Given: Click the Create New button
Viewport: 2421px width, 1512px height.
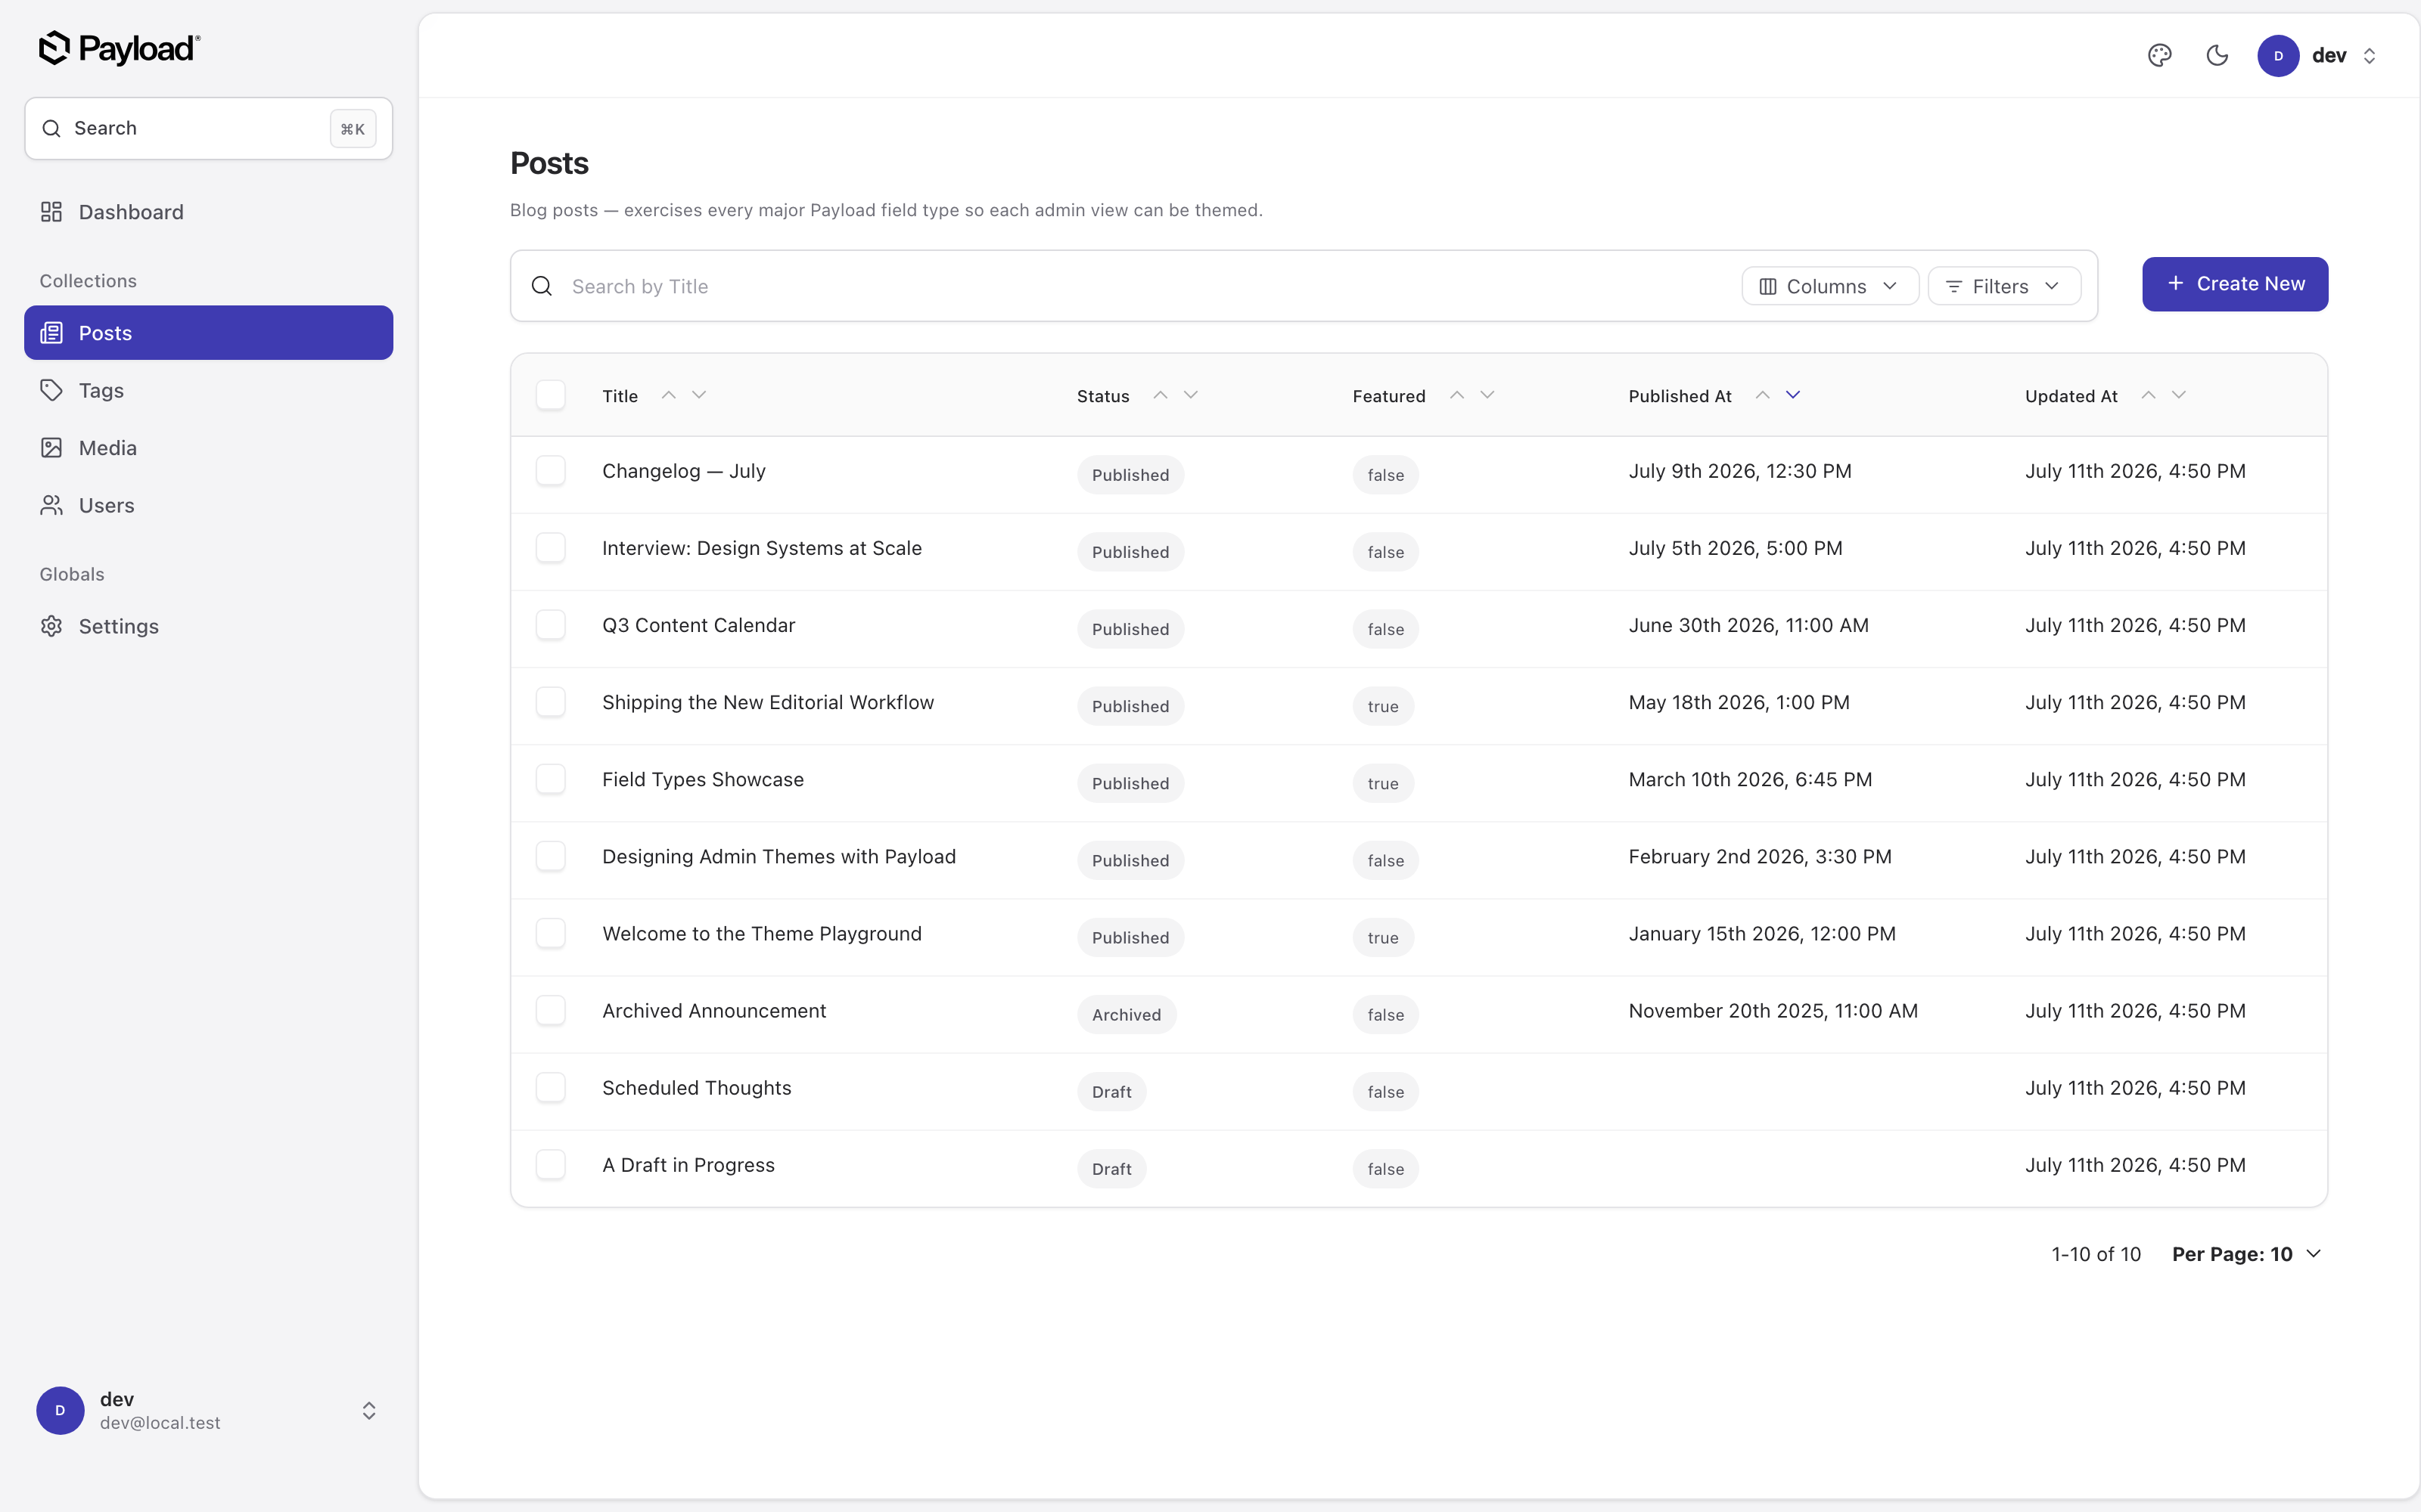Looking at the screenshot, I should tap(2235, 284).
